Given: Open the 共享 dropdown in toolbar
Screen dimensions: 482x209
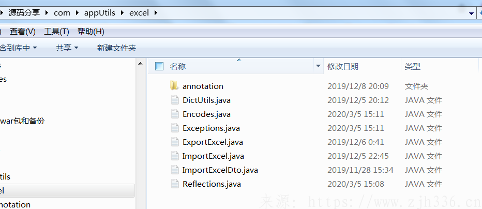Looking at the screenshot, I should tap(67, 48).
